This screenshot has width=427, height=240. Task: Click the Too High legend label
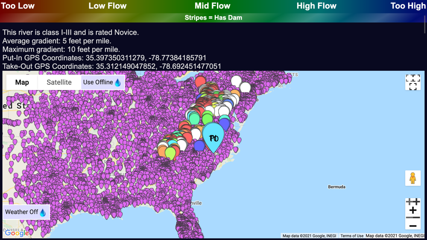coord(408,6)
